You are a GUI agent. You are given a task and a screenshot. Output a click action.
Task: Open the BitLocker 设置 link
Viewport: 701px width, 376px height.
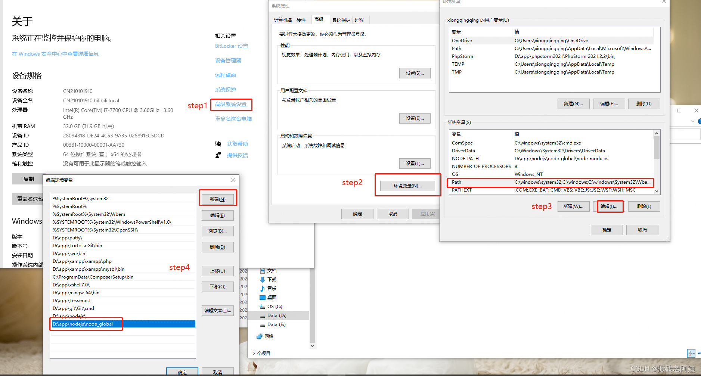(x=231, y=46)
